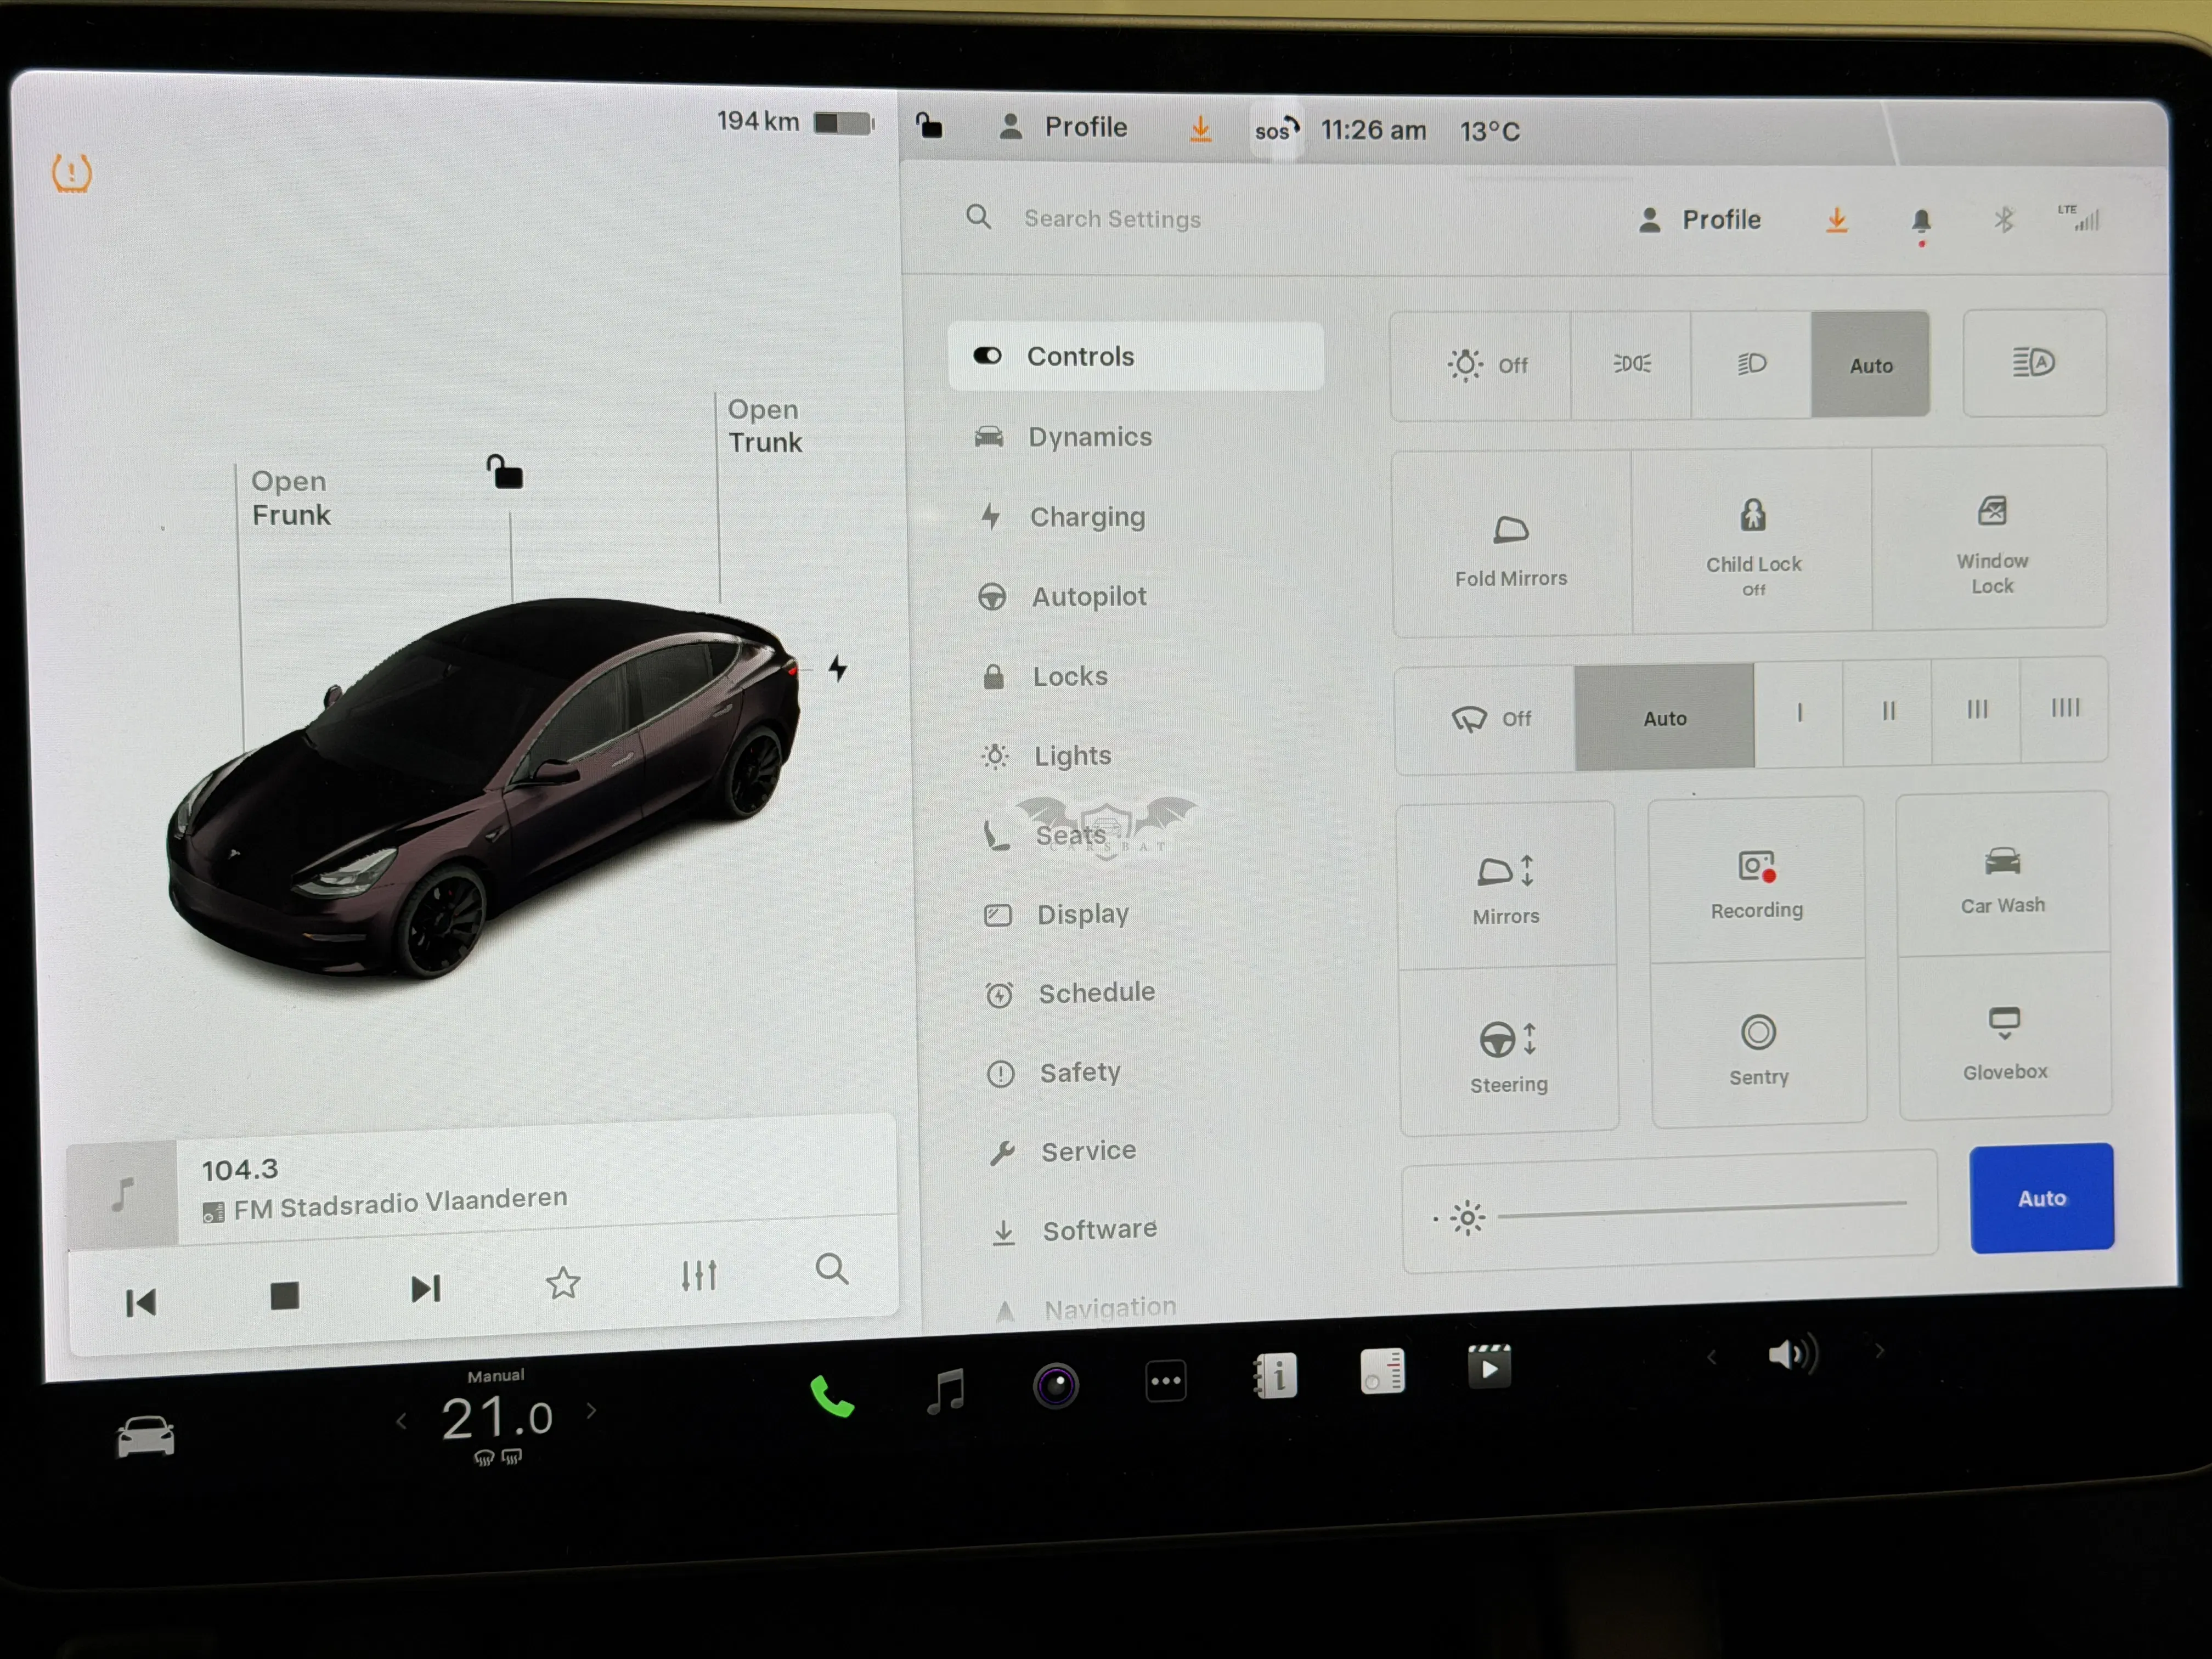Decrease cabin temperature with left chevron
This screenshot has width=2212, height=1659.
pyautogui.click(x=402, y=1421)
